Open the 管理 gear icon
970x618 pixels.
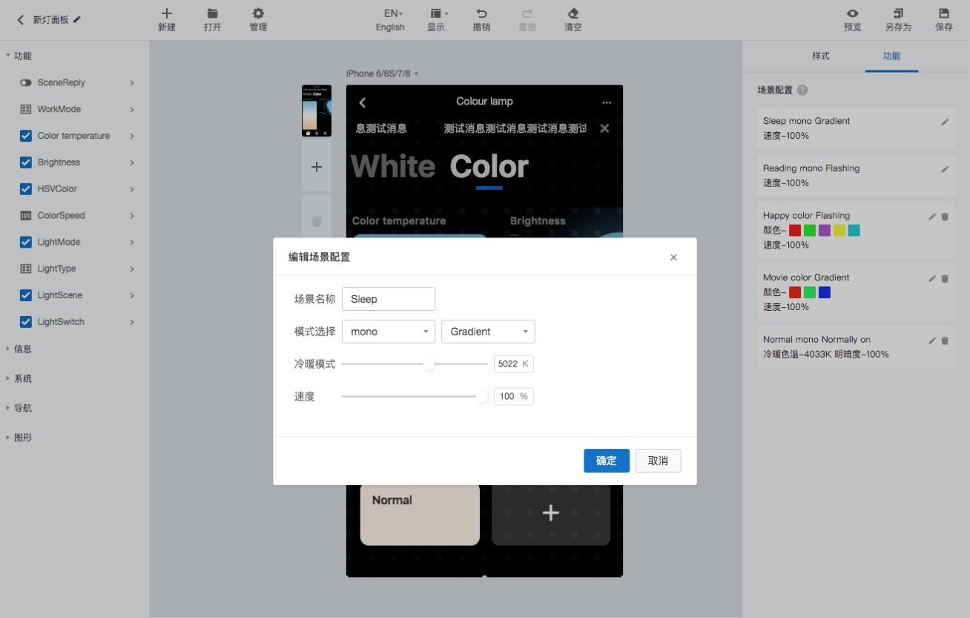(x=258, y=13)
